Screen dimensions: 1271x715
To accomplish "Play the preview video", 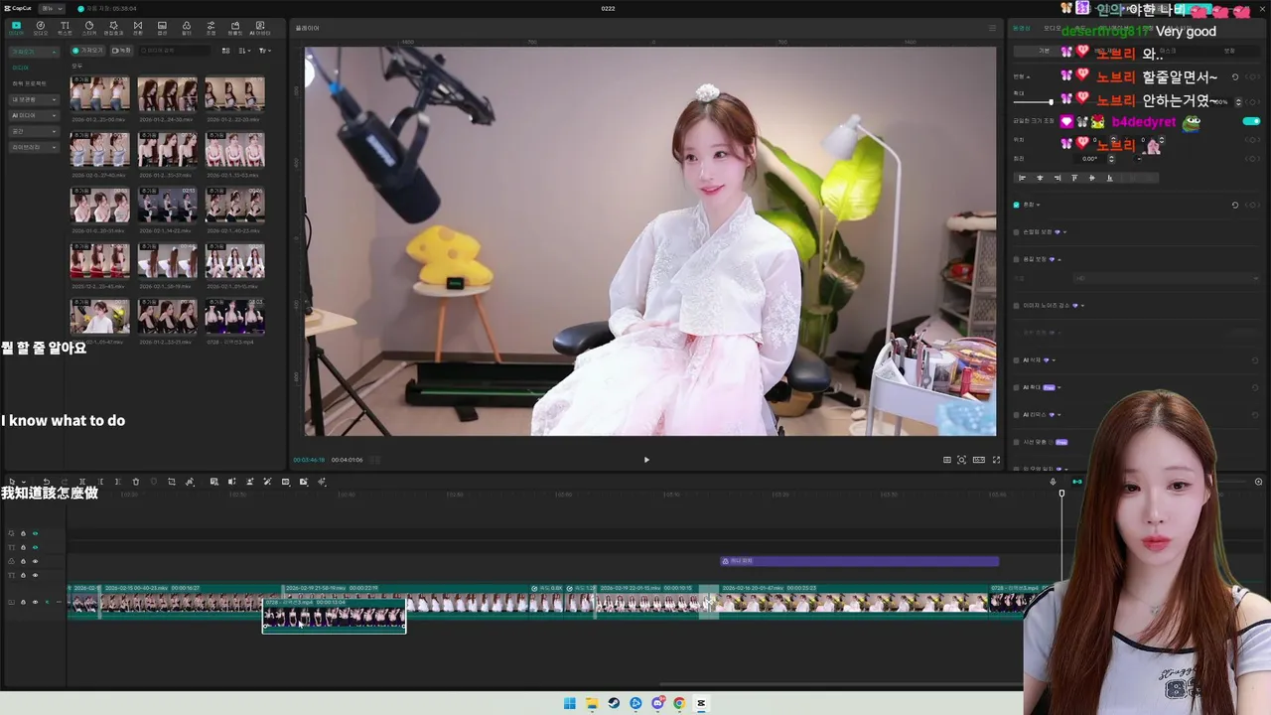I will (x=646, y=460).
